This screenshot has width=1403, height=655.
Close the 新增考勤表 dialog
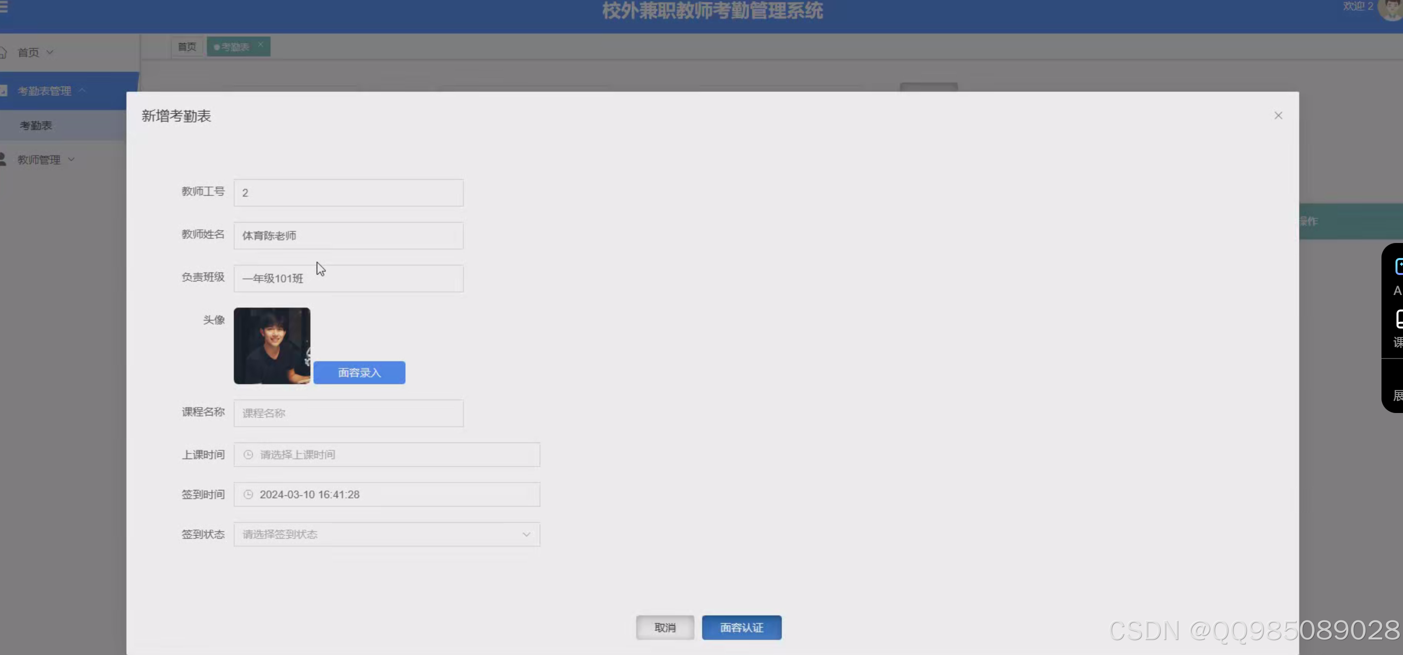(1278, 115)
